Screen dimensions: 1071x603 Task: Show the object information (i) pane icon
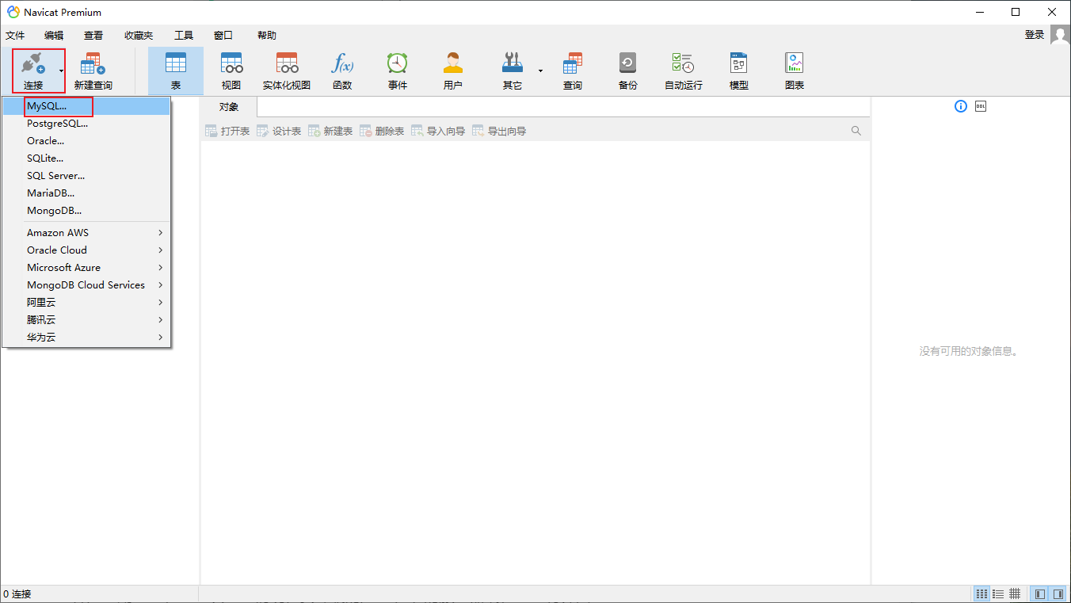pos(961,106)
